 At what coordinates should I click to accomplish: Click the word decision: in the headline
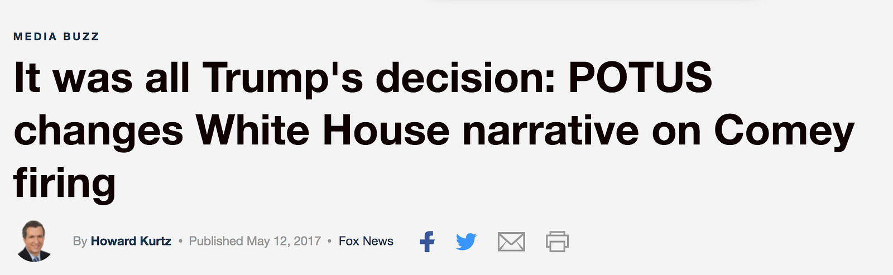466,77
